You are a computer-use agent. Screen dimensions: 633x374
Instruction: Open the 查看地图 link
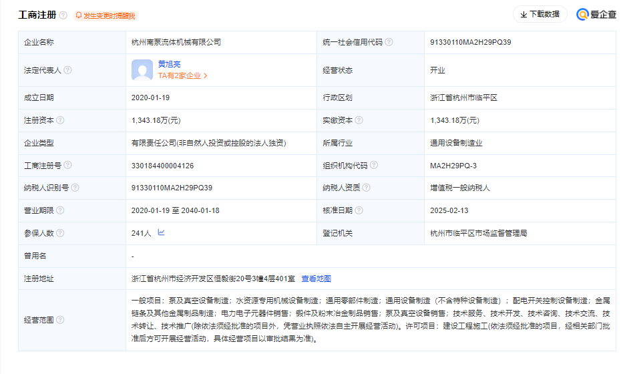[316, 278]
